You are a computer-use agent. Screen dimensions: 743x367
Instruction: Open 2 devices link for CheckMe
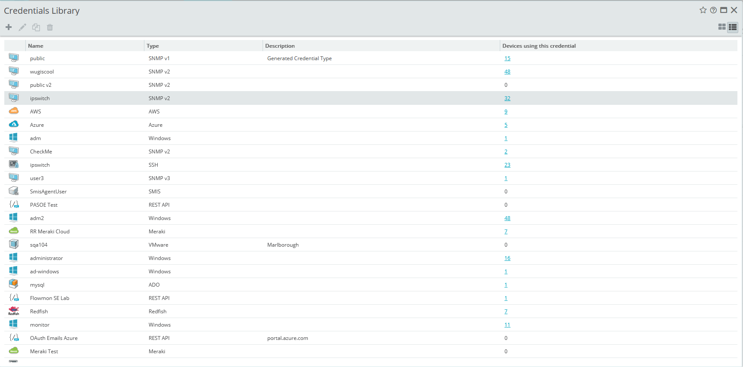coord(506,152)
